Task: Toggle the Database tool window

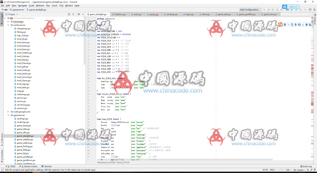Action: point(315,19)
